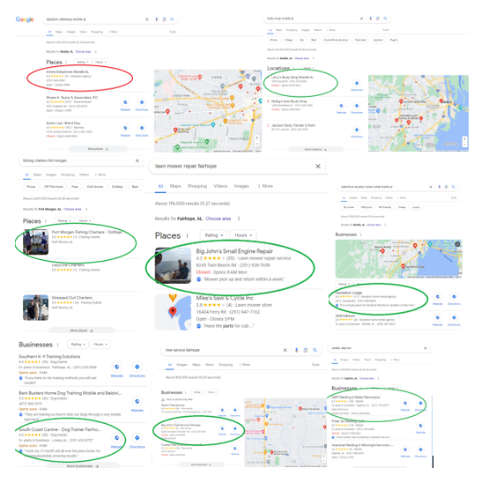Screen dimensions: 496x483
Task: Open the More menu in the lawn mower repair search tabs
Action: tap(266, 186)
